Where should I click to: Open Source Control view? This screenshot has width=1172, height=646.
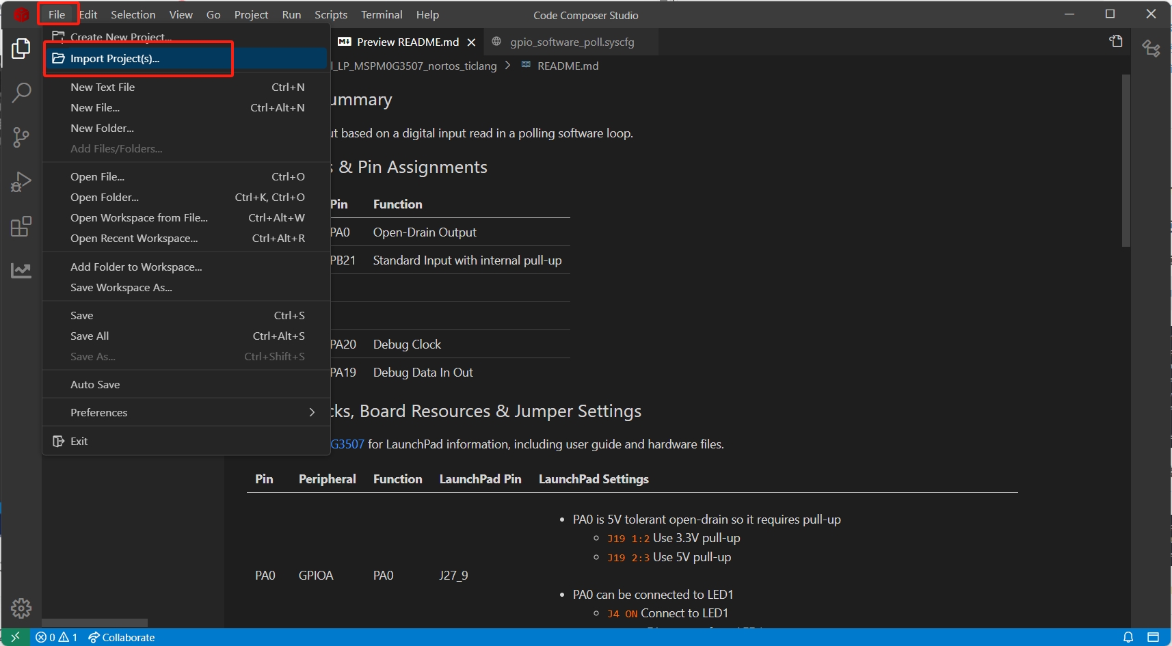coord(21,137)
